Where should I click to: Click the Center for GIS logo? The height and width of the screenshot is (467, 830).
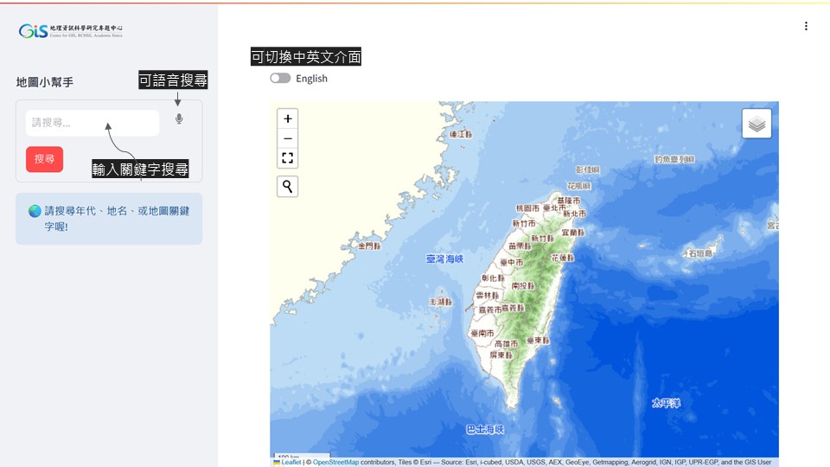[x=71, y=31]
